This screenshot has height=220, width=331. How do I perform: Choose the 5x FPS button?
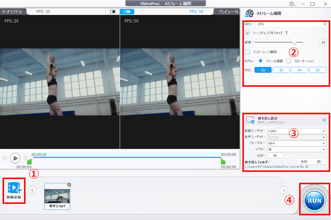point(318,70)
